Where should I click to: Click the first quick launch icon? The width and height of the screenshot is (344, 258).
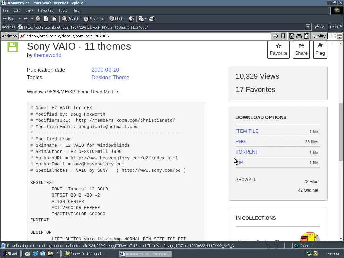pos(27,254)
